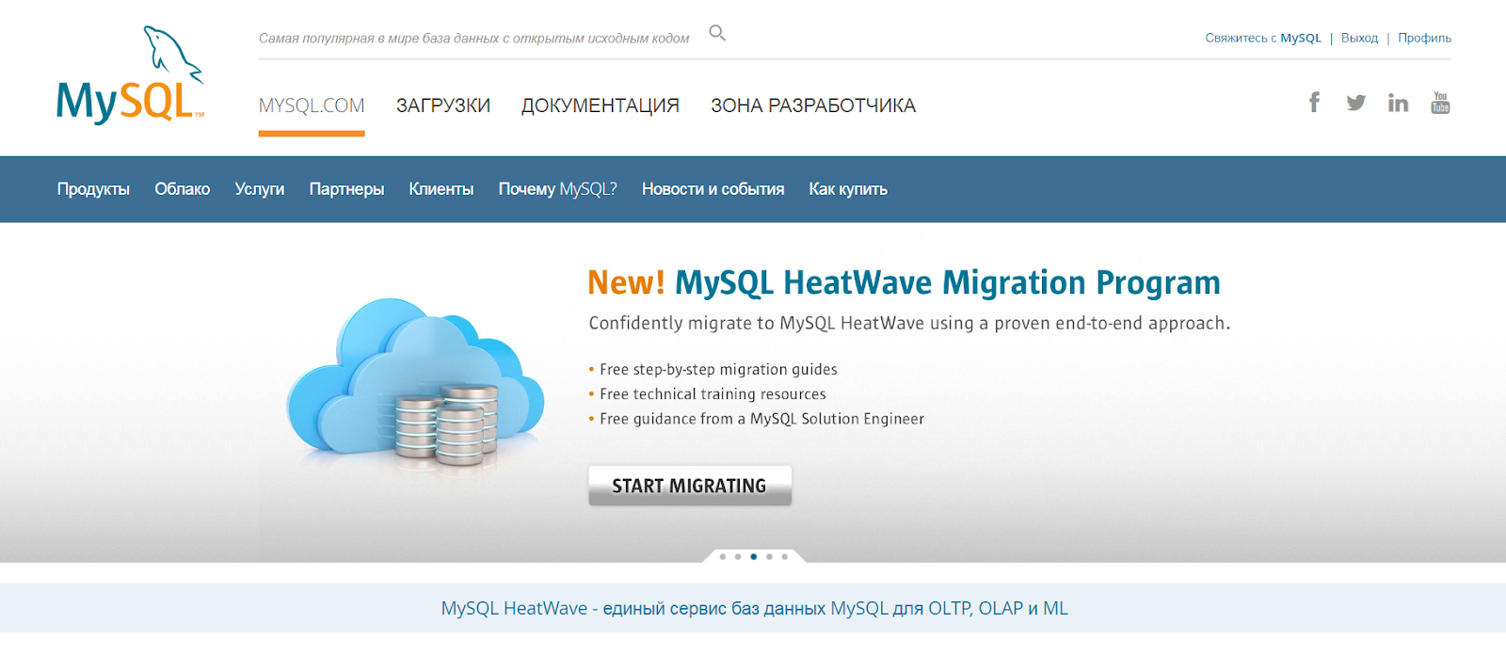This screenshot has height=655, width=1506.
Task: Go to ЗОНА РАЗРАБОТЧИКА section
Action: point(813,106)
